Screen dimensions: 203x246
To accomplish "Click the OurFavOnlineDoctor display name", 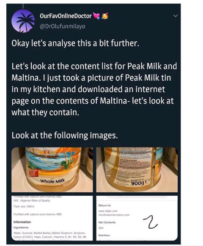I will point(66,16).
